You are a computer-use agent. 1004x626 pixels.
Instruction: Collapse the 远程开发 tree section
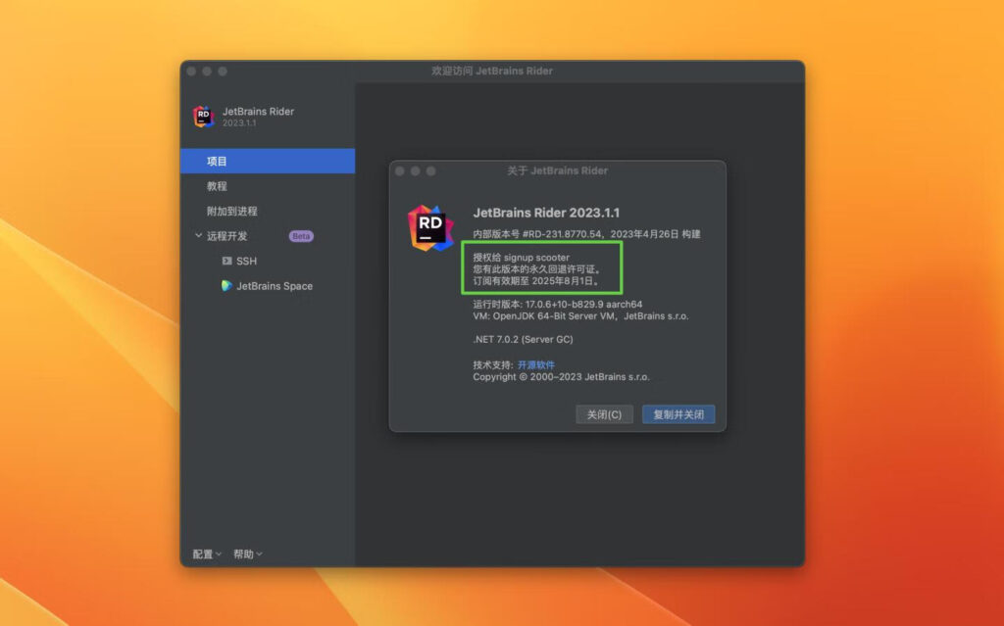pos(198,236)
